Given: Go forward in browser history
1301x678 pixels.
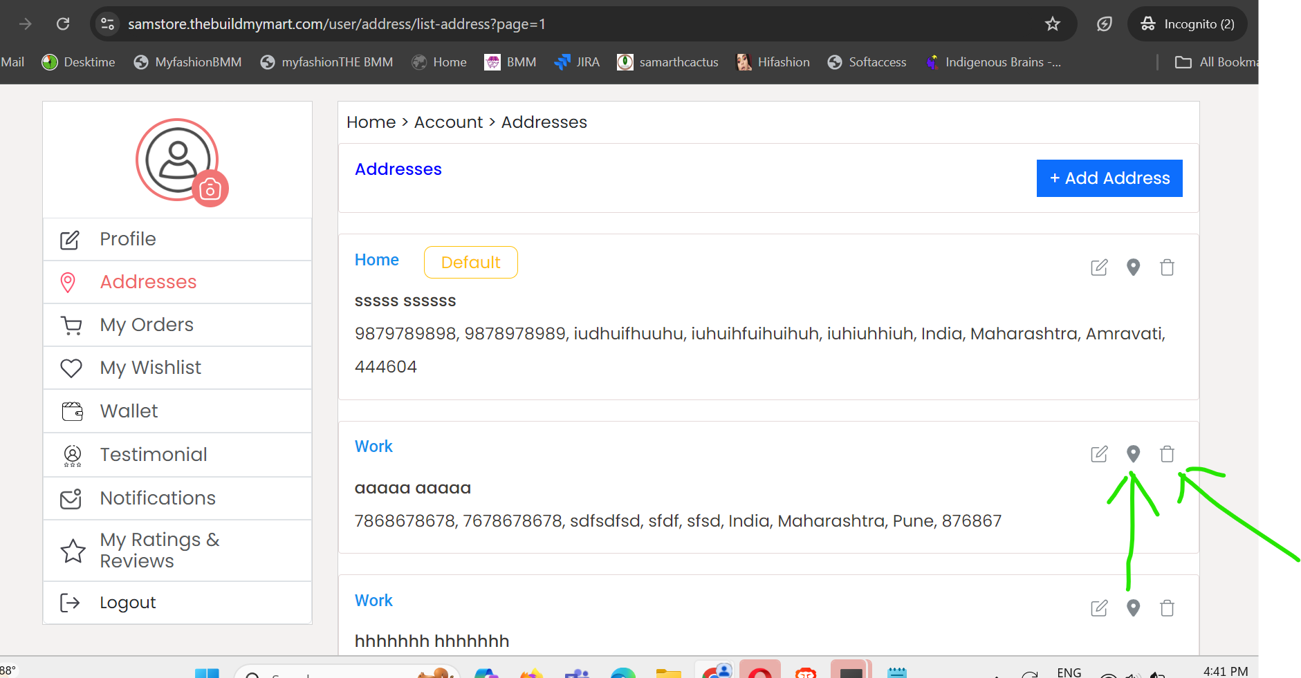Looking at the screenshot, I should click(26, 24).
